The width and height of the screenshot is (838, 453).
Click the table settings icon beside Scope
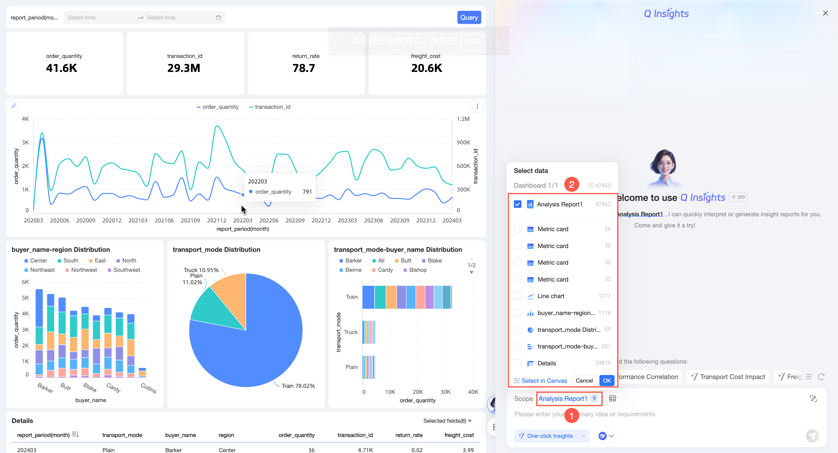tap(612, 398)
